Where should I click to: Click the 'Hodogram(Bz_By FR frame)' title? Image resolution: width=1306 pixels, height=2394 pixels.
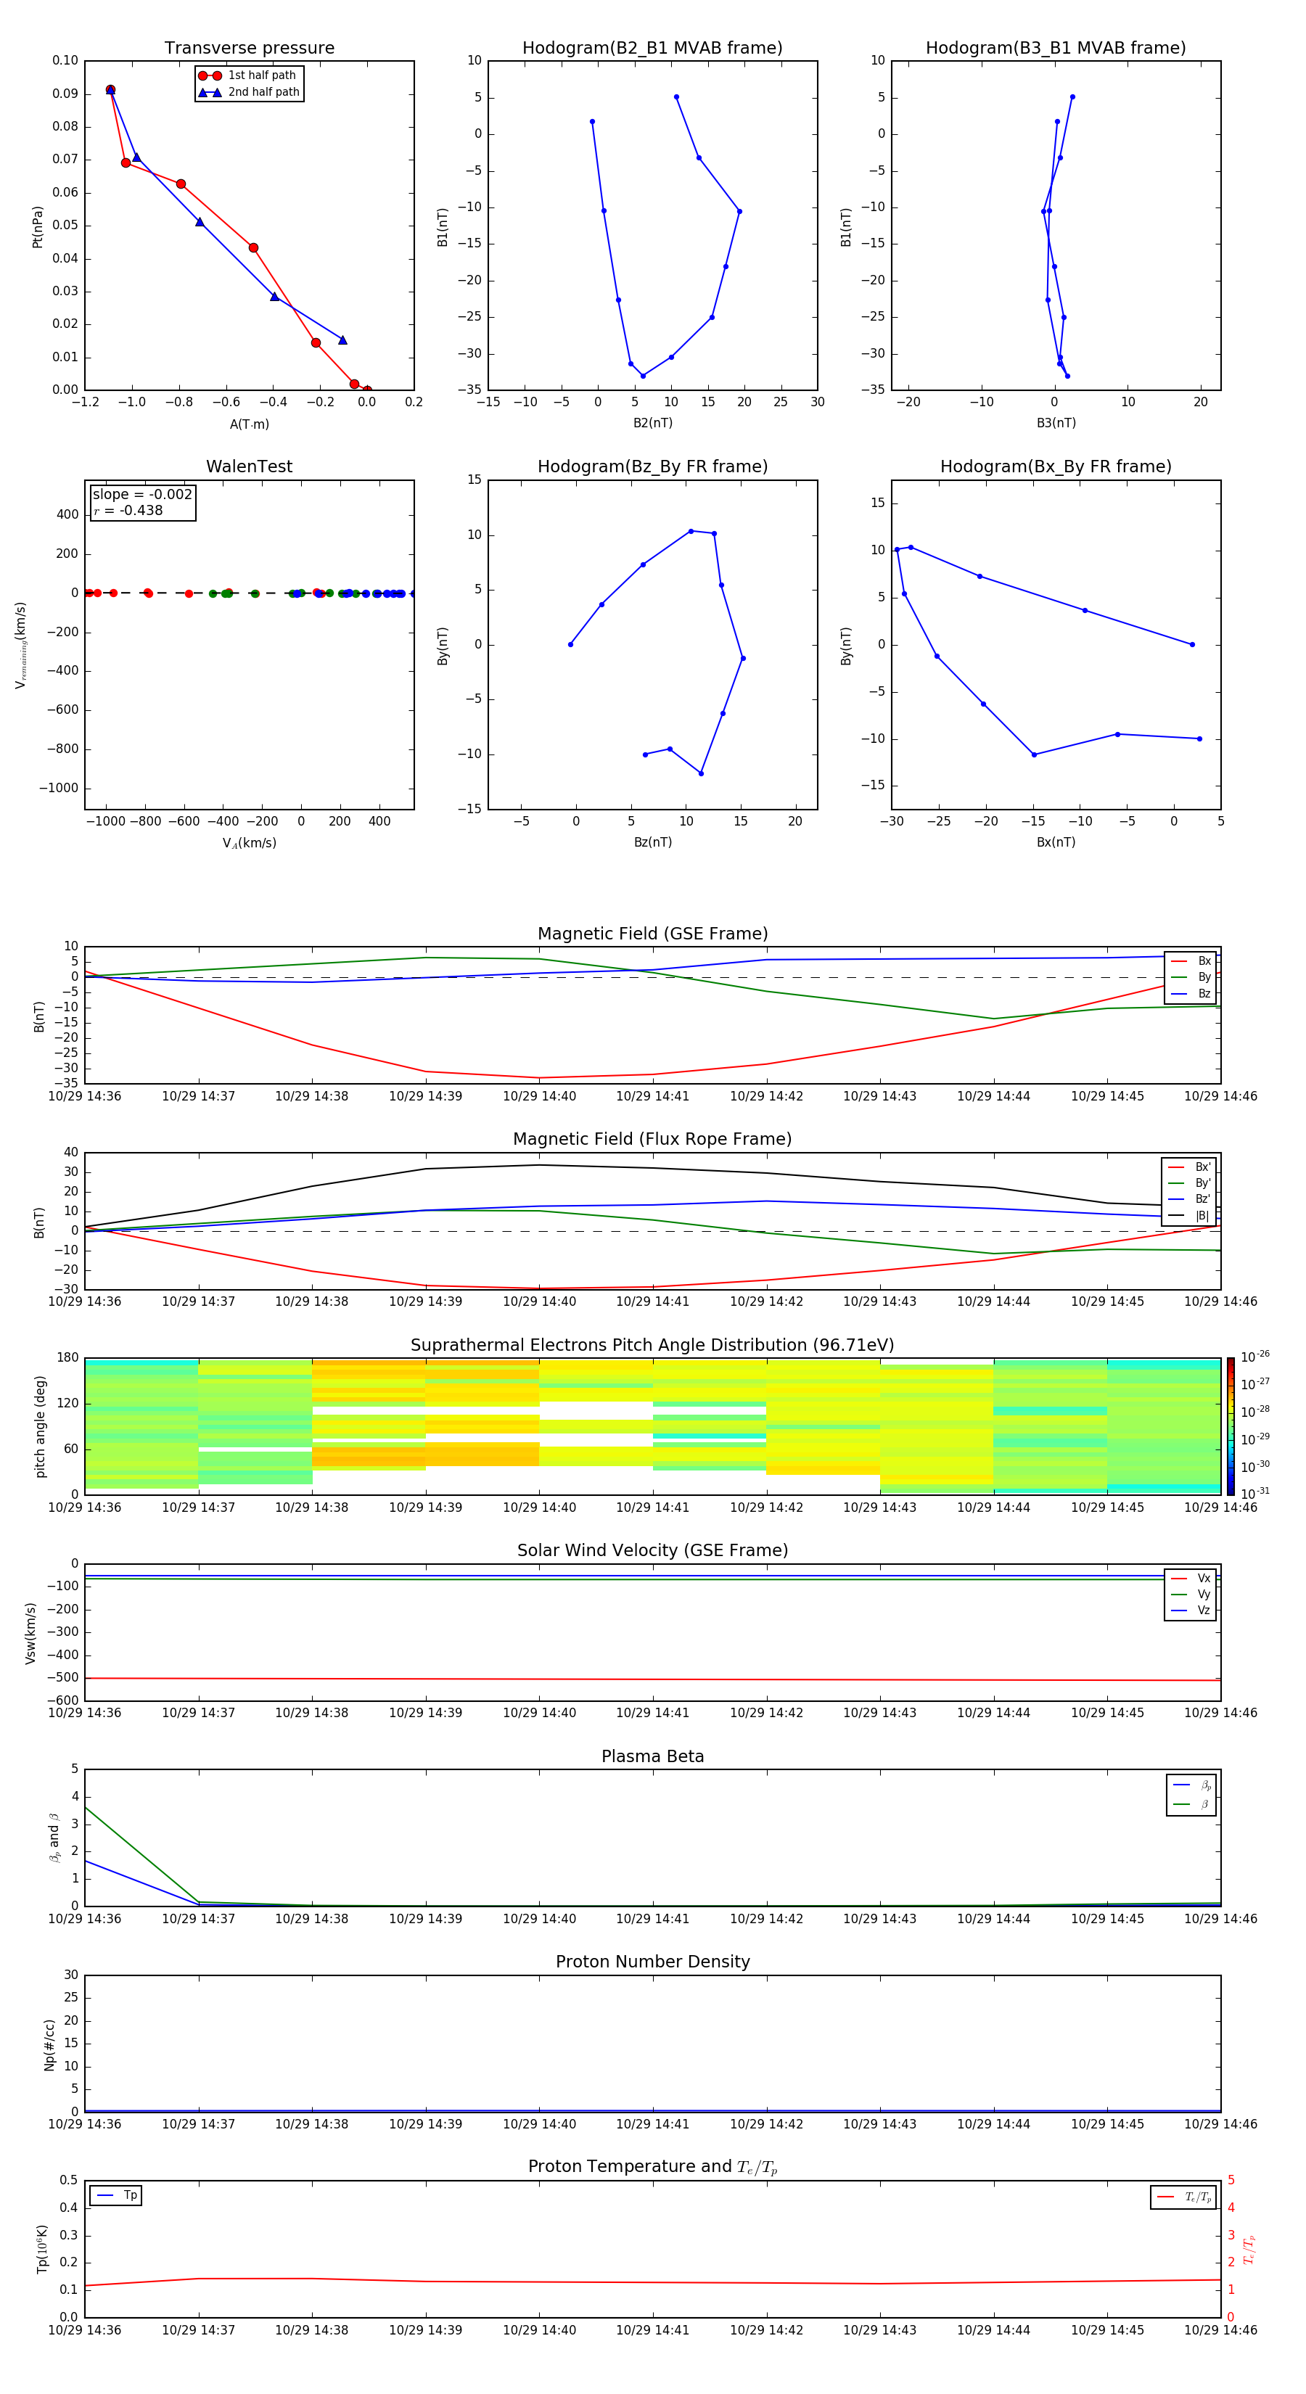[652, 466]
